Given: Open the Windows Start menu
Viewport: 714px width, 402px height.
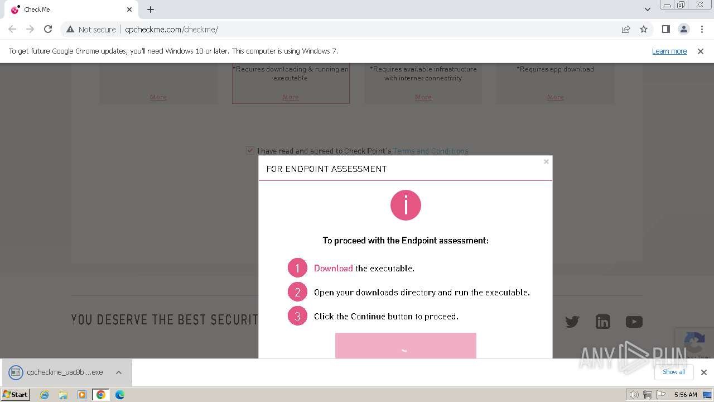Looking at the screenshot, I should click(16, 395).
